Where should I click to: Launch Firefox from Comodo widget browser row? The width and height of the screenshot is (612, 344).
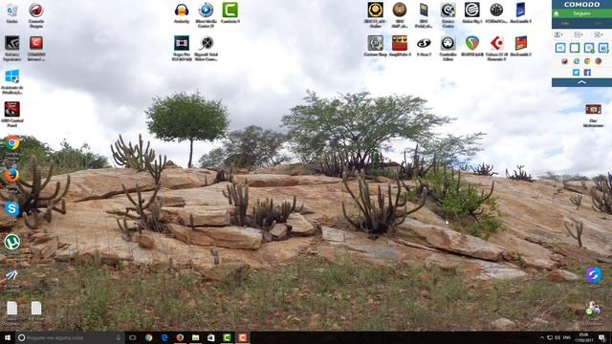599,61
